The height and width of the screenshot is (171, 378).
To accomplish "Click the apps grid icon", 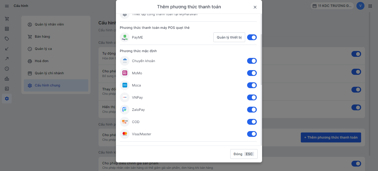I will point(370,6).
